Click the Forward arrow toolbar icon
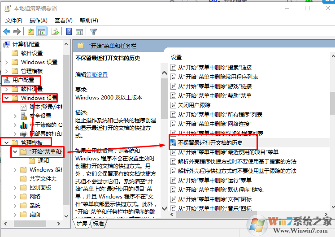This screenshot has height=237, width=335. 17,32
